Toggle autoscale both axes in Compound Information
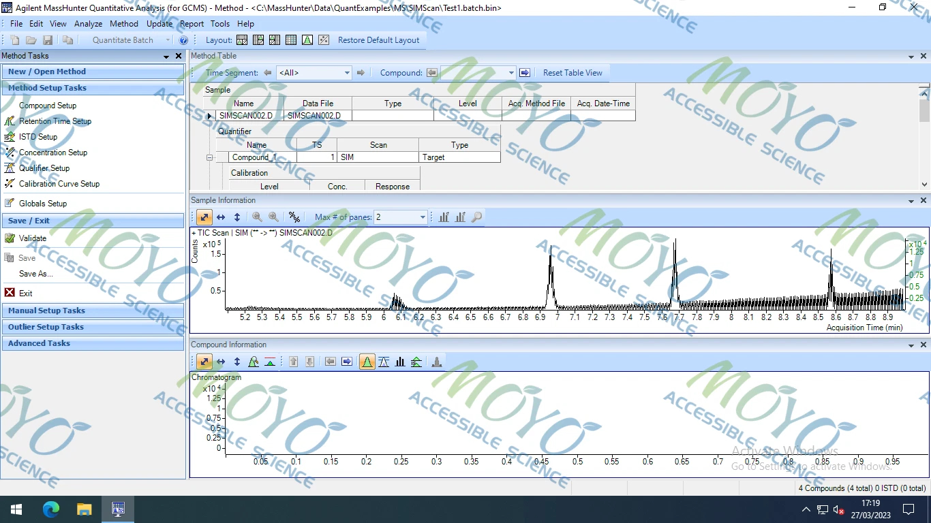 204,362
